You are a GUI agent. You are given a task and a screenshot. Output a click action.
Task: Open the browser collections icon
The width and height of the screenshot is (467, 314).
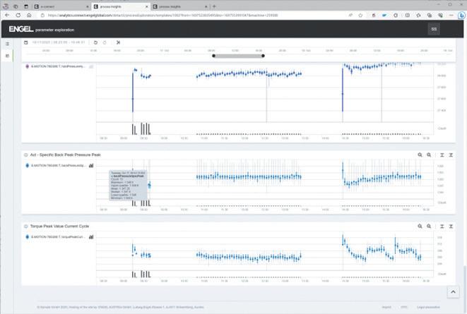pyautogui.click(x=430, y=15)
